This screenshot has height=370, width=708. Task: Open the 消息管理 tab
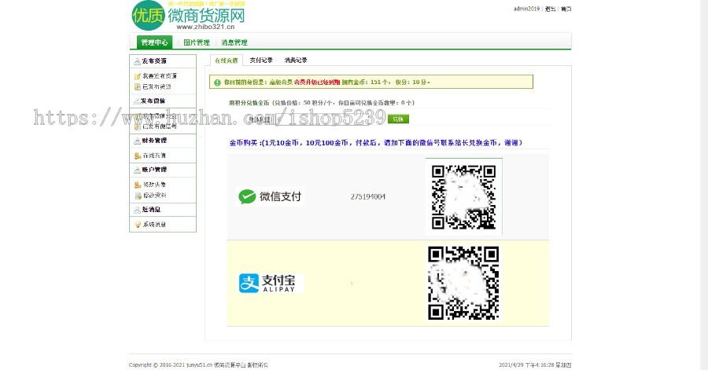coord(234,42)
